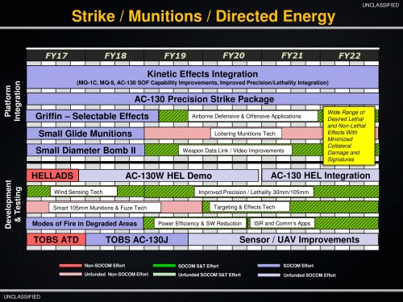Select the TOBS AC-130J block
Image resolution: width=403 pixels, height=302 pixels.
click(x=137, y=239)
